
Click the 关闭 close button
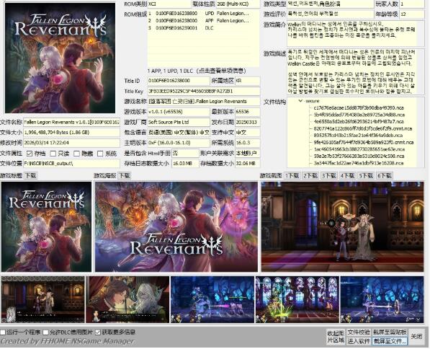click(x=416, y=336)
